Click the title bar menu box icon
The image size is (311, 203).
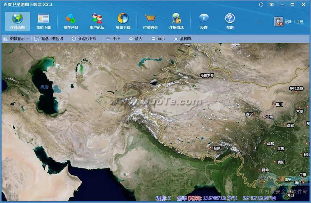coord(271,4)
